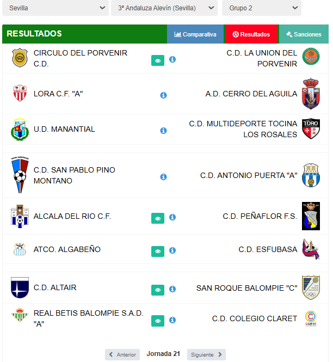Image resolution: width=333 pixels, height=362 pixels.
Task: Go to next jornada with Siguiente
Action: (206, 354)
